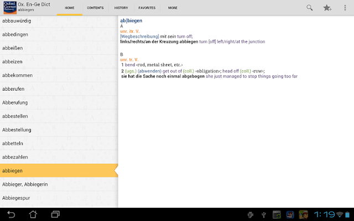Viewport: 354px width, 221px height.
Task: Follow the Wegbeschreibung link in definition
Action: click(139, 36)
